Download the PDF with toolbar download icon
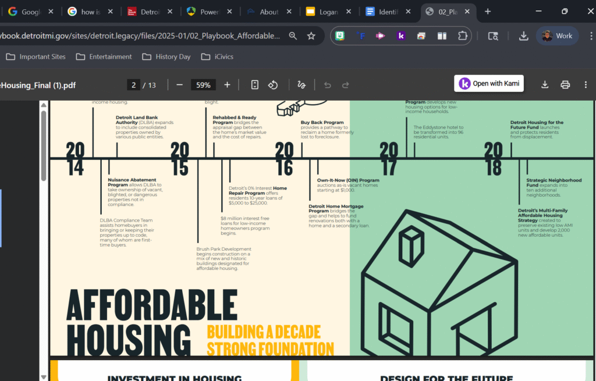This screenshot has width=596, height=381. point(545,85)
